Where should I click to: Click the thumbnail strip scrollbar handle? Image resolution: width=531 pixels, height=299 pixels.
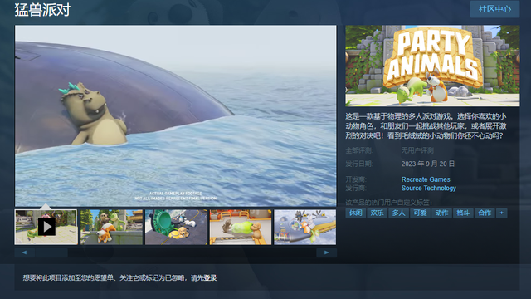pyautogui.click(x=51, y=252)
